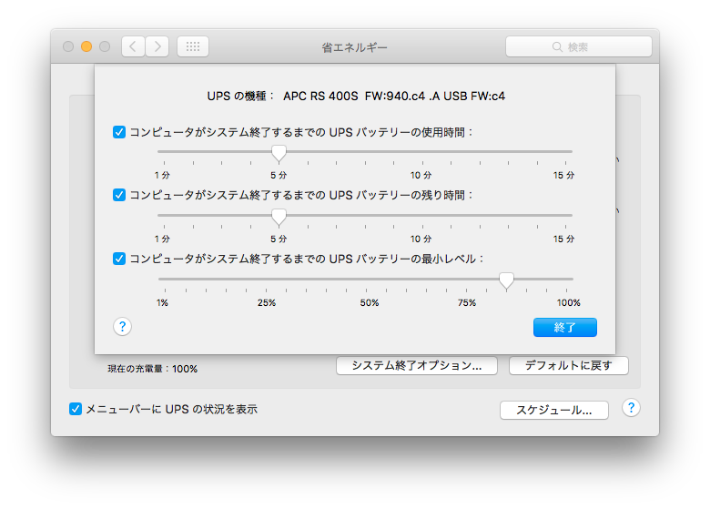Image resolution: width=710 pixels, height=509 pixels.
Task: Uncheck the UPS バッテリーの最小レベル checkbox
Action: 119,259
